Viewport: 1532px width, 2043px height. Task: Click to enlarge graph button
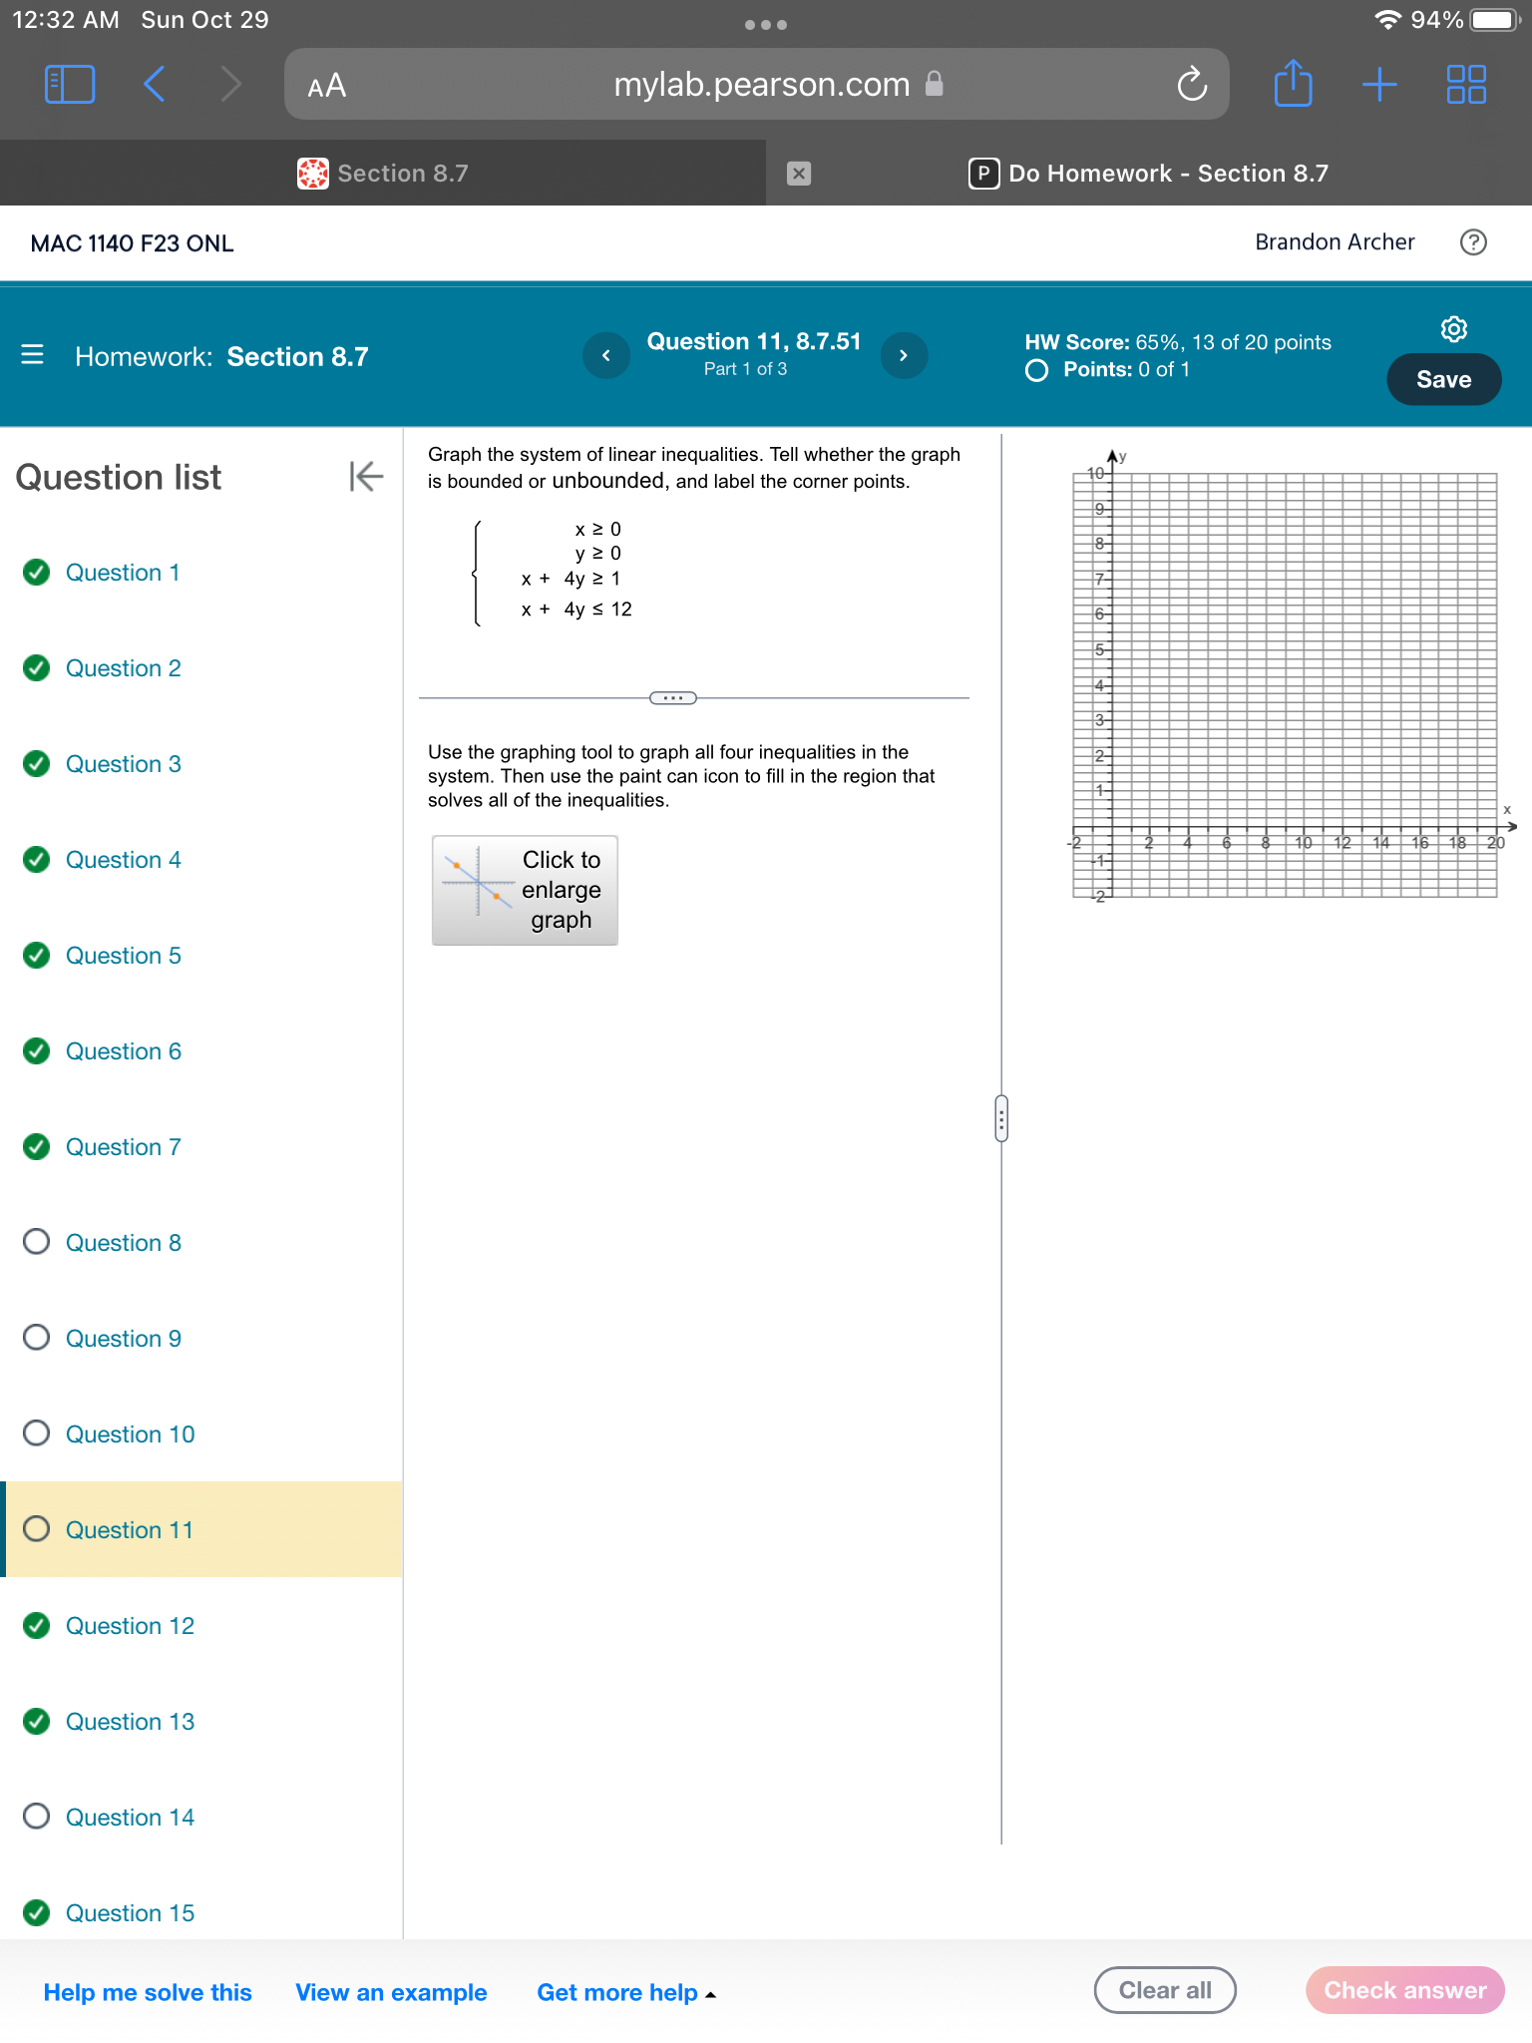[x=525, y=890]
